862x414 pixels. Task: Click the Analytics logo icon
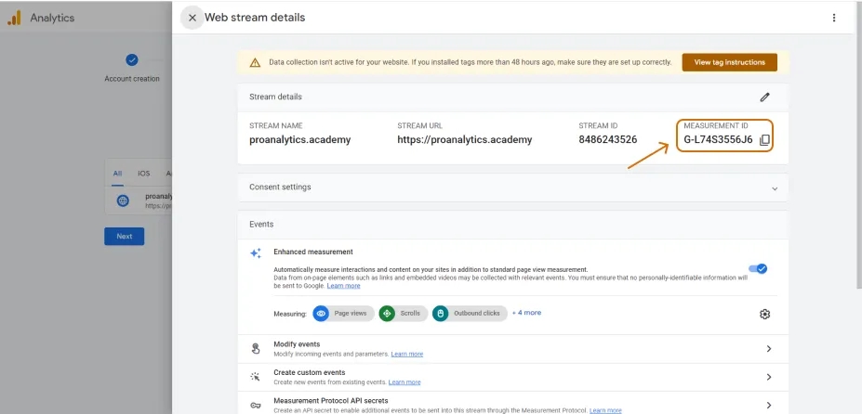coord(14,18)
